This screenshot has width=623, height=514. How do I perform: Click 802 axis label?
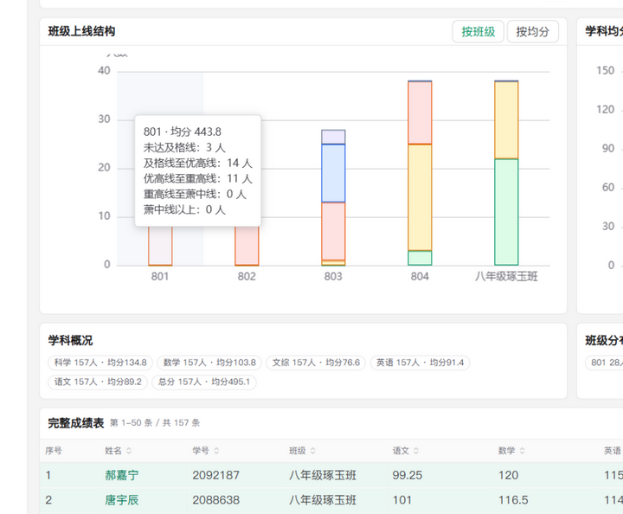tap(247, 276)
